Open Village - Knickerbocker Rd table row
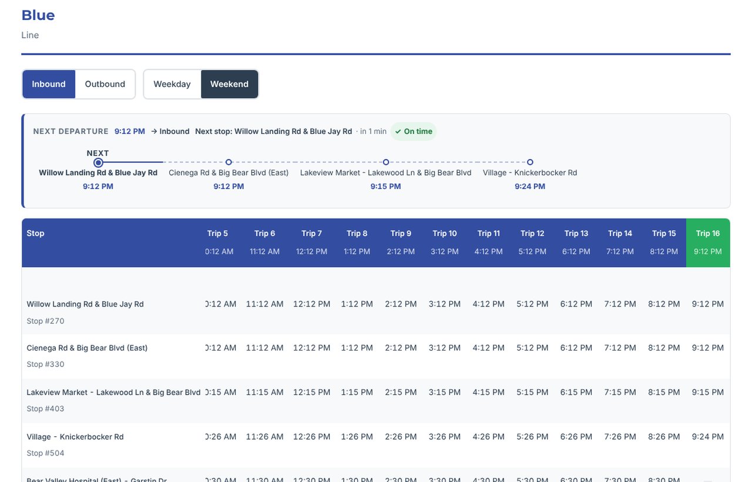This screenshot has height=482, width=752. pos(376,445)
